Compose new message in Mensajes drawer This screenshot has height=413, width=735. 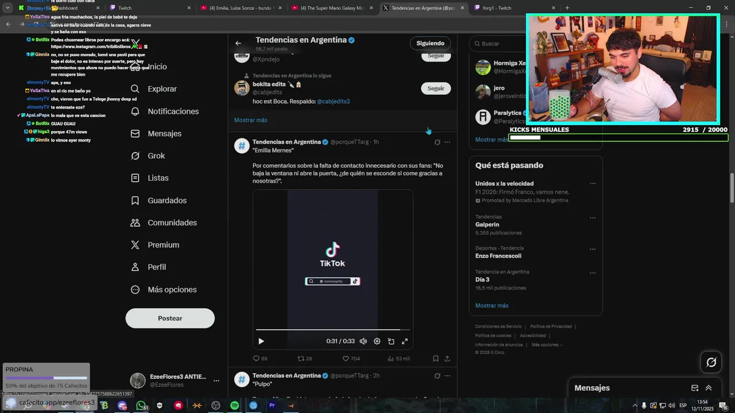[x=695, y=388]
